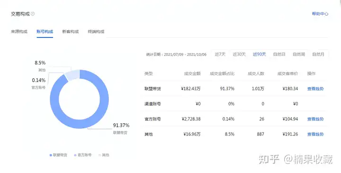Viewport: 341px width, 173px height.
Task: Click the 0.14% chart label
Action: 39,80
